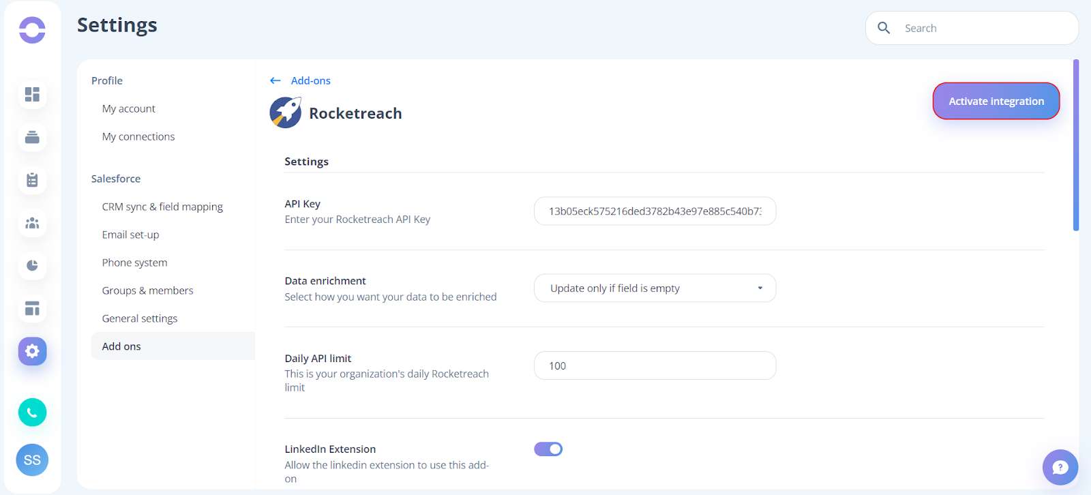The height and width of the screenshot is (495, 1091).
Task: Click the Data enrichment label
Action: pyautogui.click(x=325, y=281)
